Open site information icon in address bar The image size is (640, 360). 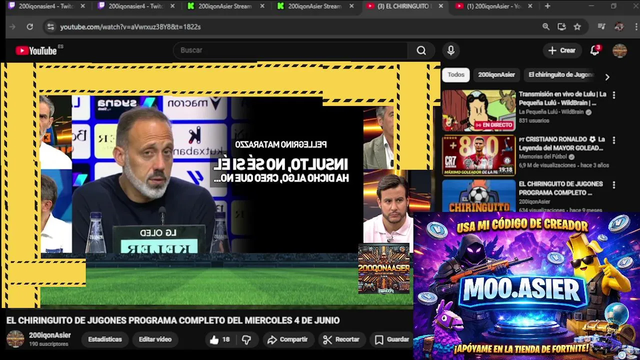click(50, 26)
